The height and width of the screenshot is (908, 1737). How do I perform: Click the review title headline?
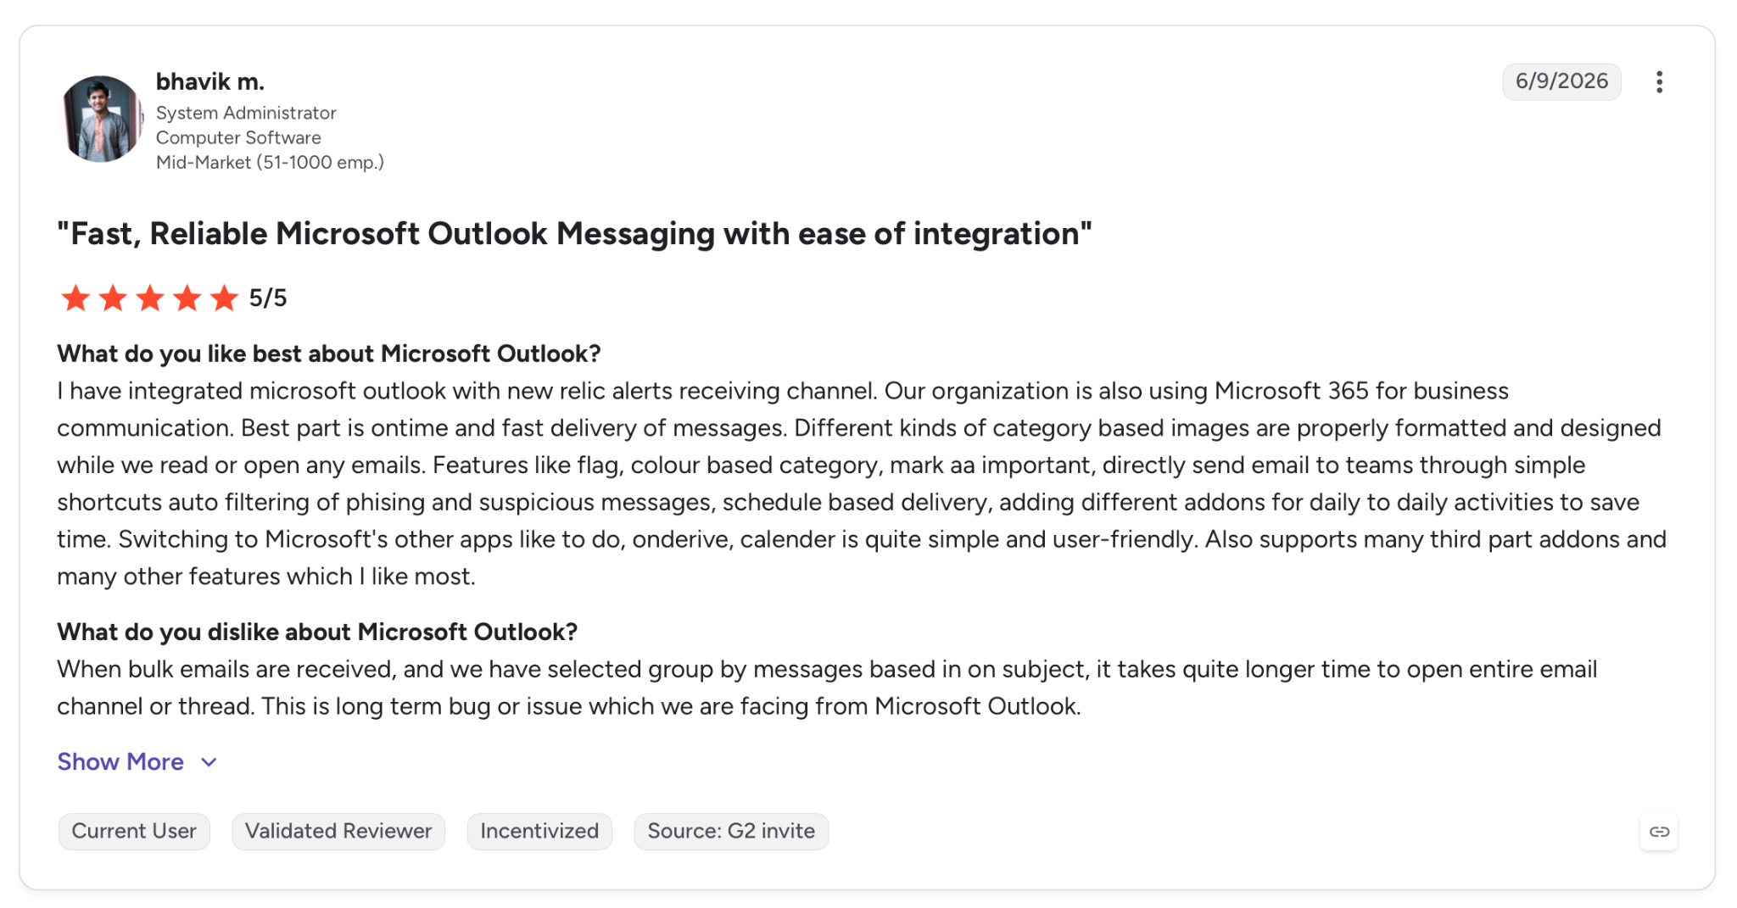pyautogui.click(x=574, y=234)
